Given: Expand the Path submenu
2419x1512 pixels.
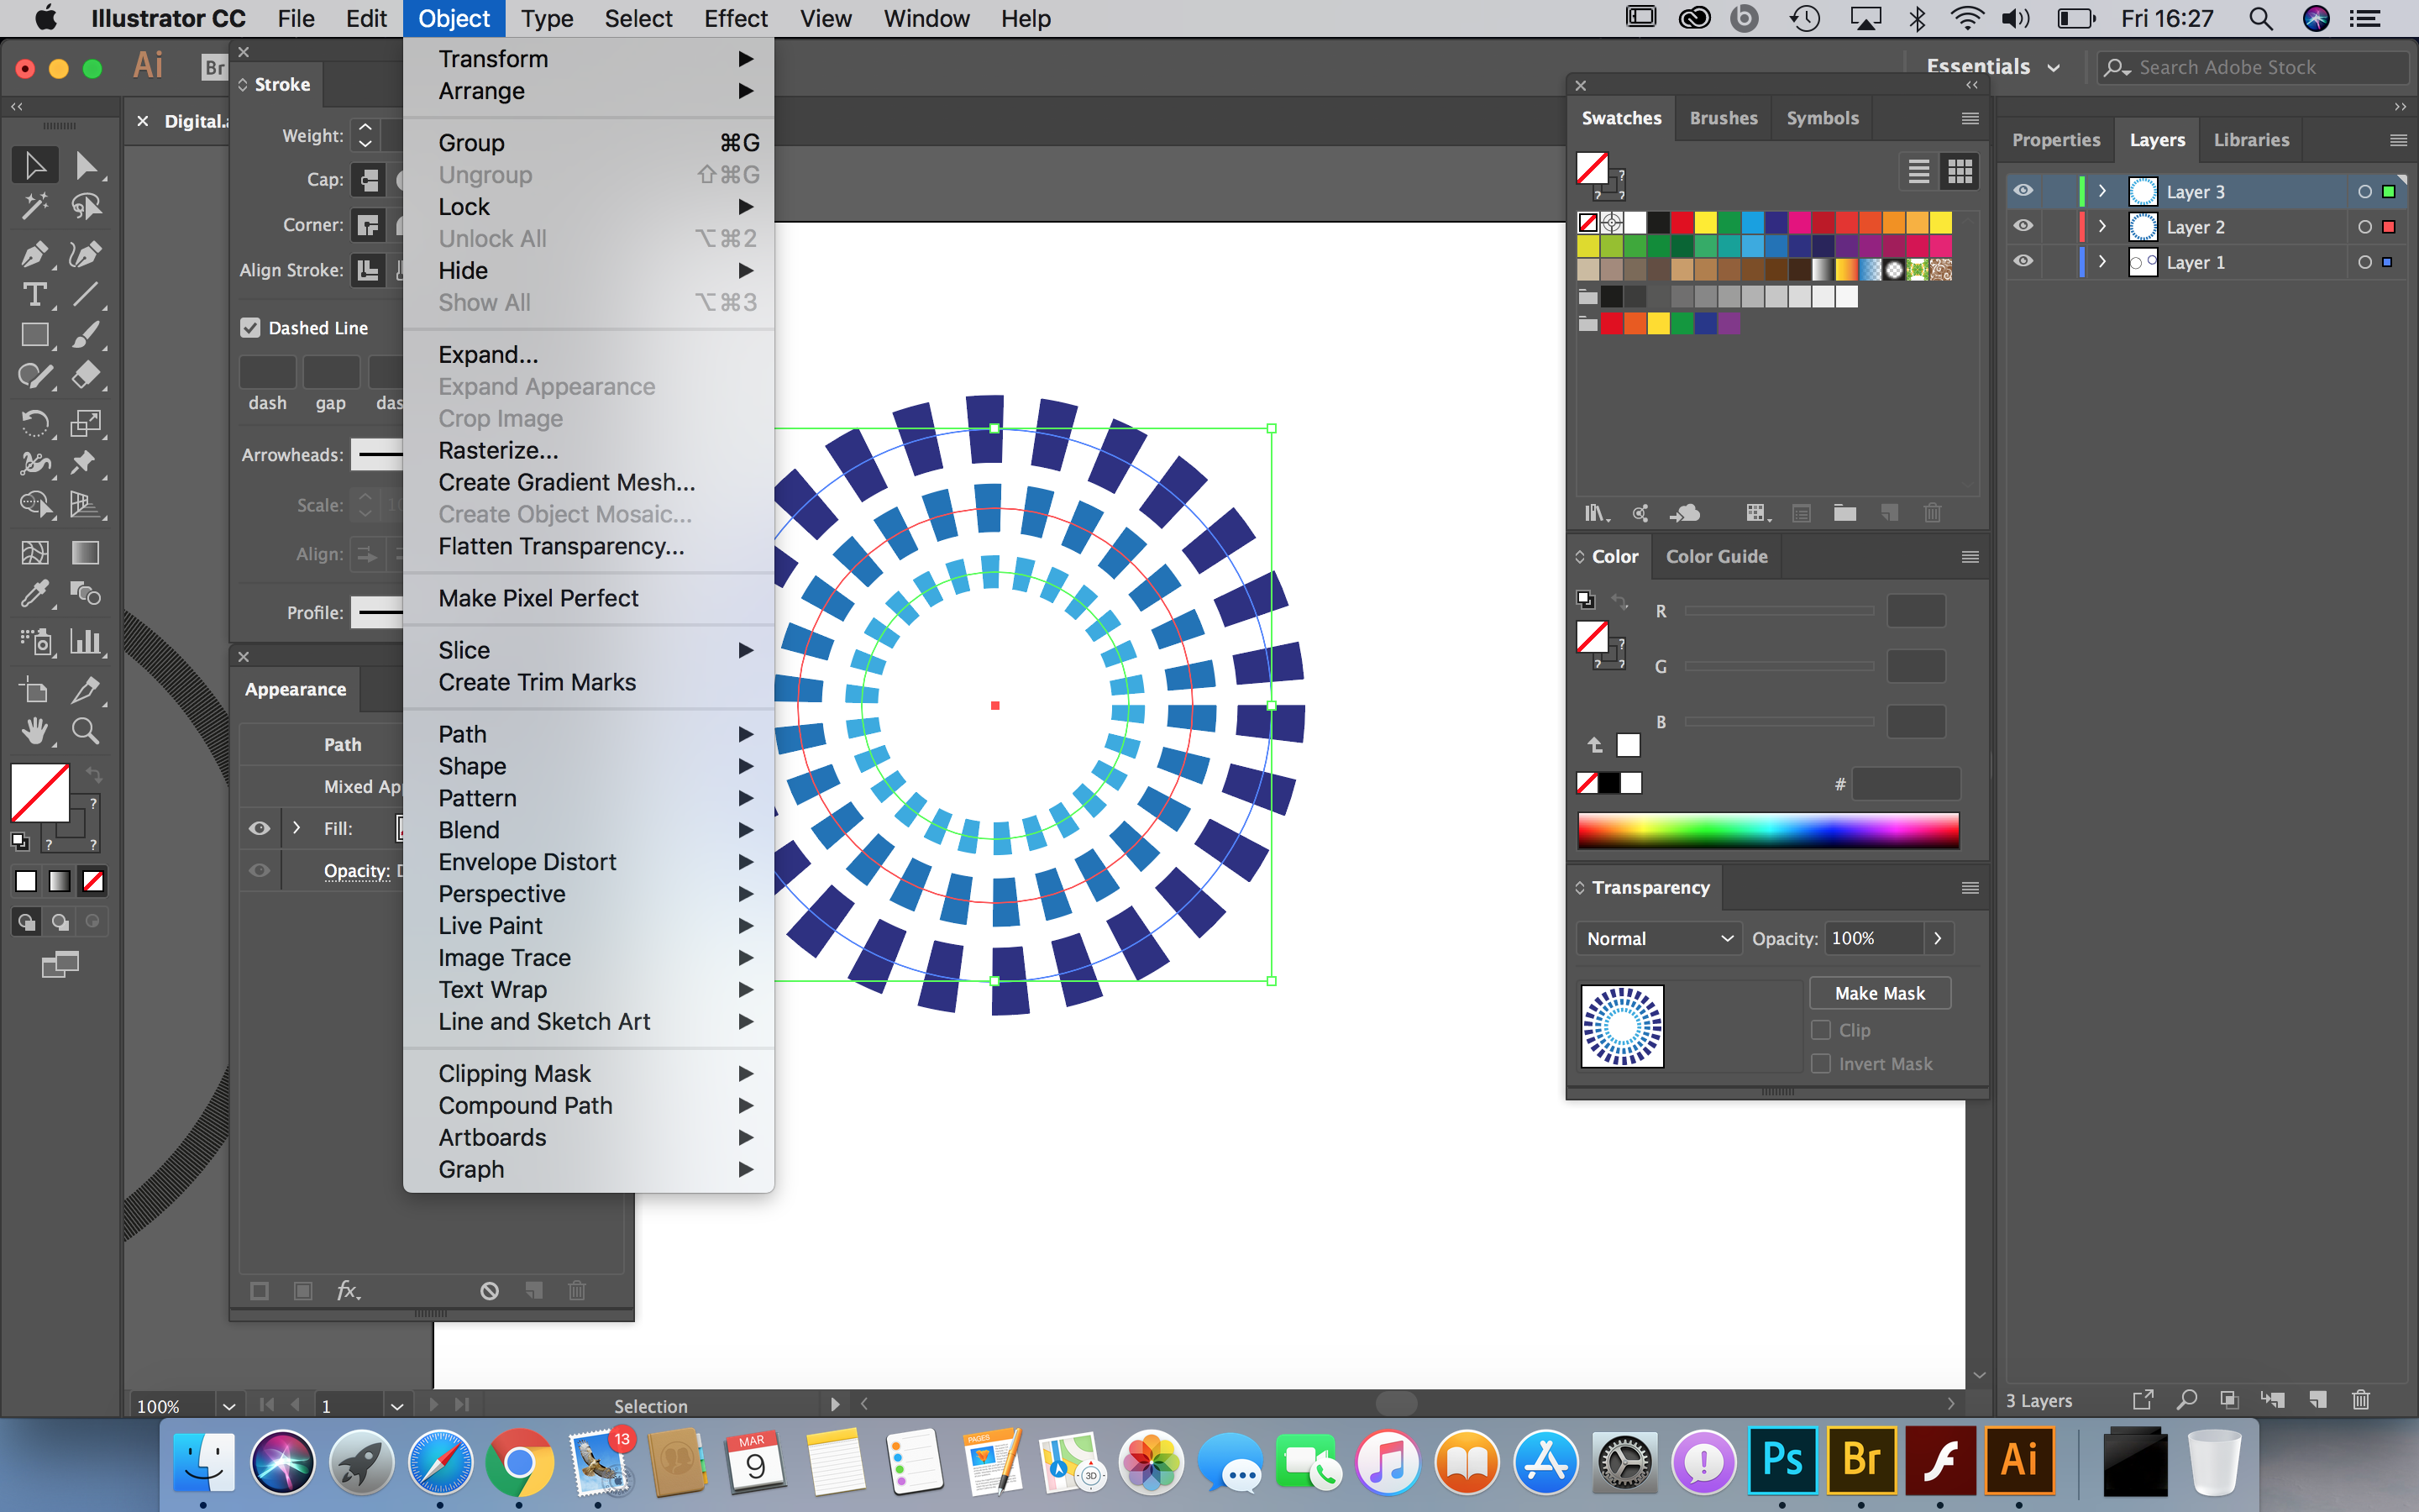Looking at the screenshot, I should click(x=461, y=733).
